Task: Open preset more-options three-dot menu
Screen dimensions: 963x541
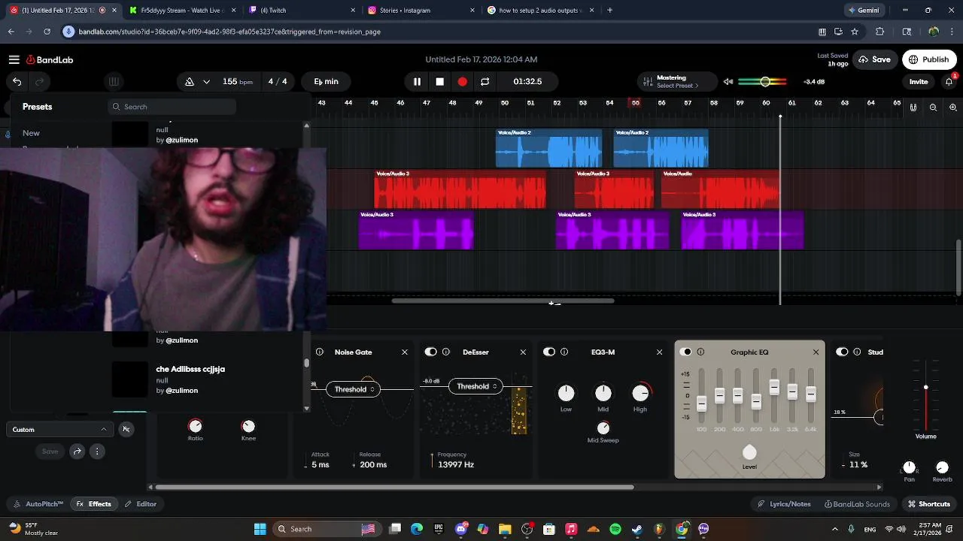Action: tap(97, 452)
